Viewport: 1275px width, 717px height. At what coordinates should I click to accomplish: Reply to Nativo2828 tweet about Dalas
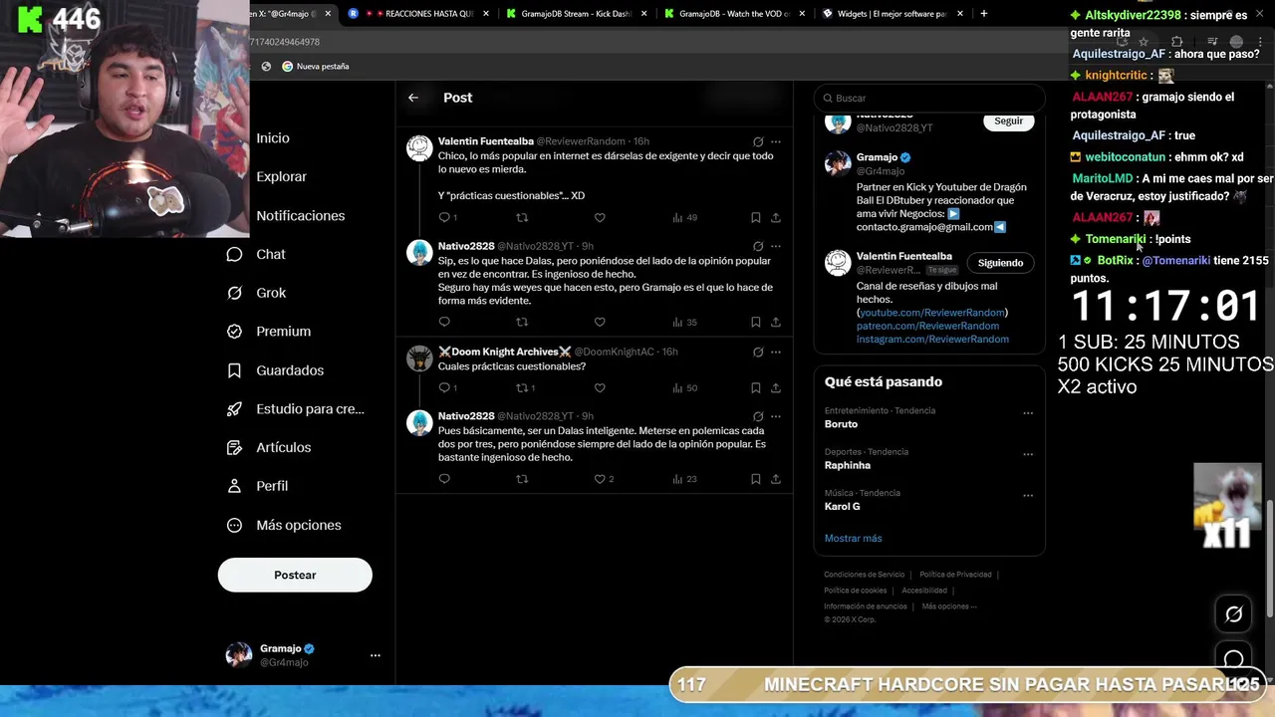[x=444, y=322]
